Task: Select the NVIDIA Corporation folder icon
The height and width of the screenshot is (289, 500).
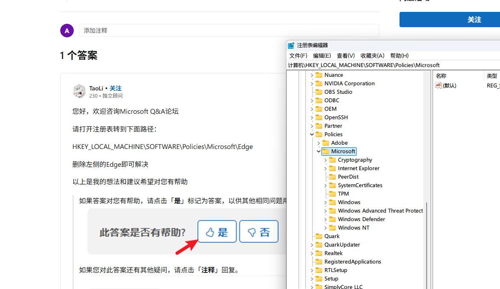Action: coord(319,84)
